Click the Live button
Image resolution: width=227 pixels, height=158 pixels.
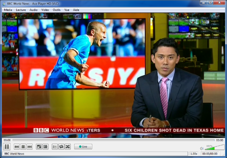pyautogui.click(x=83, y=147)
